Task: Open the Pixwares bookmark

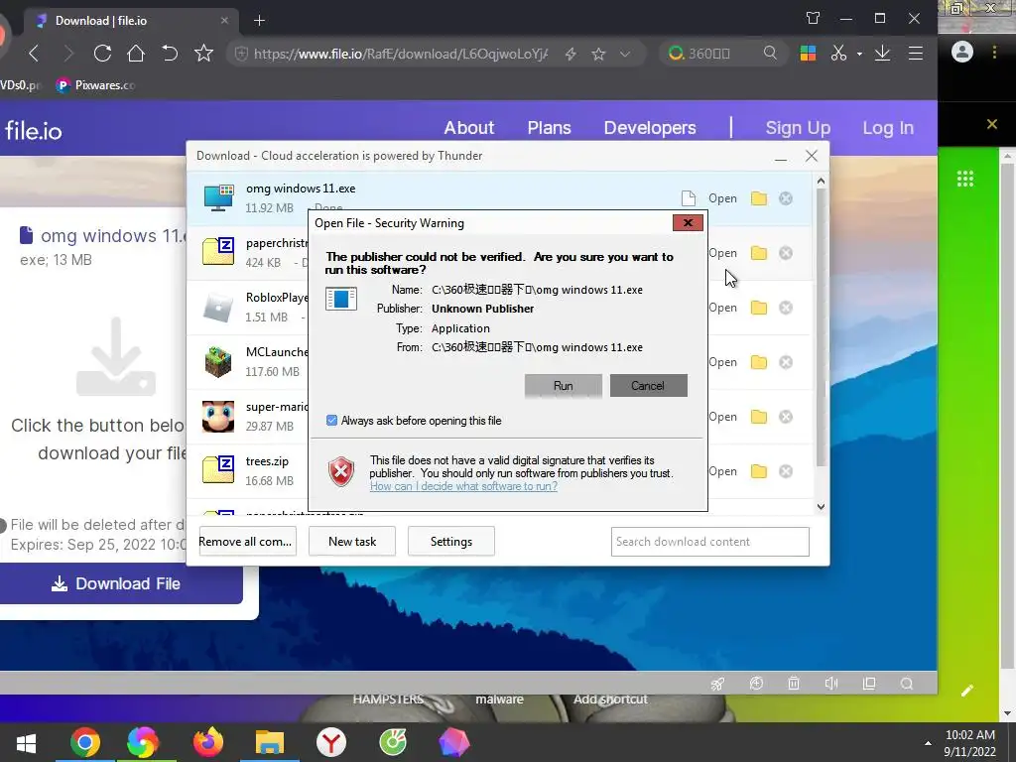Action: point(95,85)
